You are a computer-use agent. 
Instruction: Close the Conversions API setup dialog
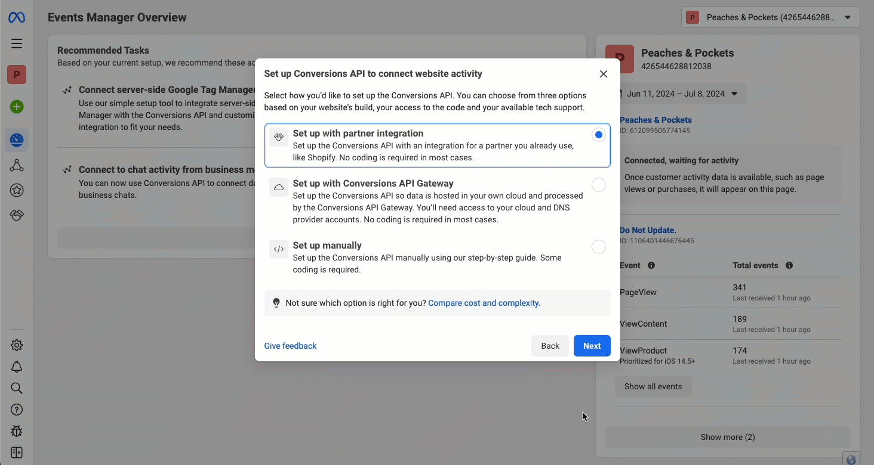tap(604, 74)
